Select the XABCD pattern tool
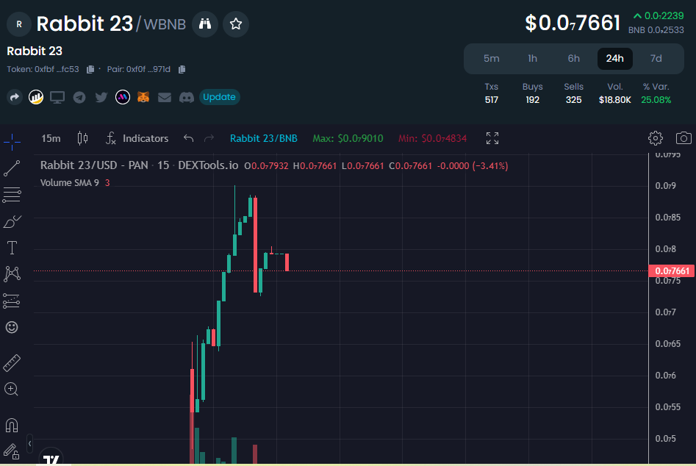Viewport: 696px width, 466px height. [12, 274]
